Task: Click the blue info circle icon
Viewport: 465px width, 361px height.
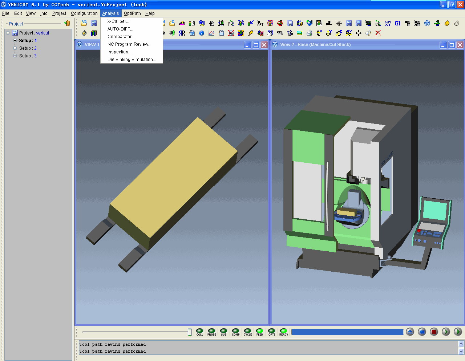Action: point(202,33)
